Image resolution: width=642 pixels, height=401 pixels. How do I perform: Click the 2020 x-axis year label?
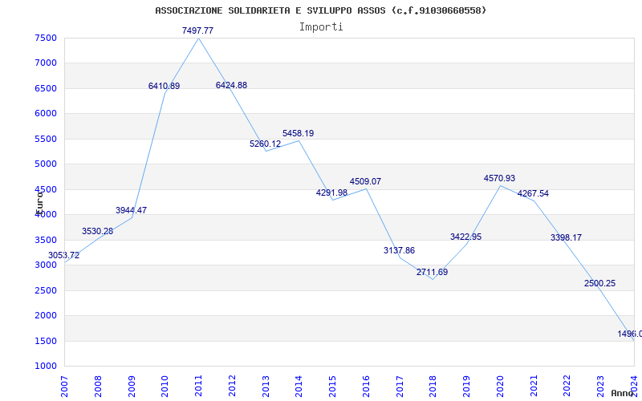tap(500, 386)
